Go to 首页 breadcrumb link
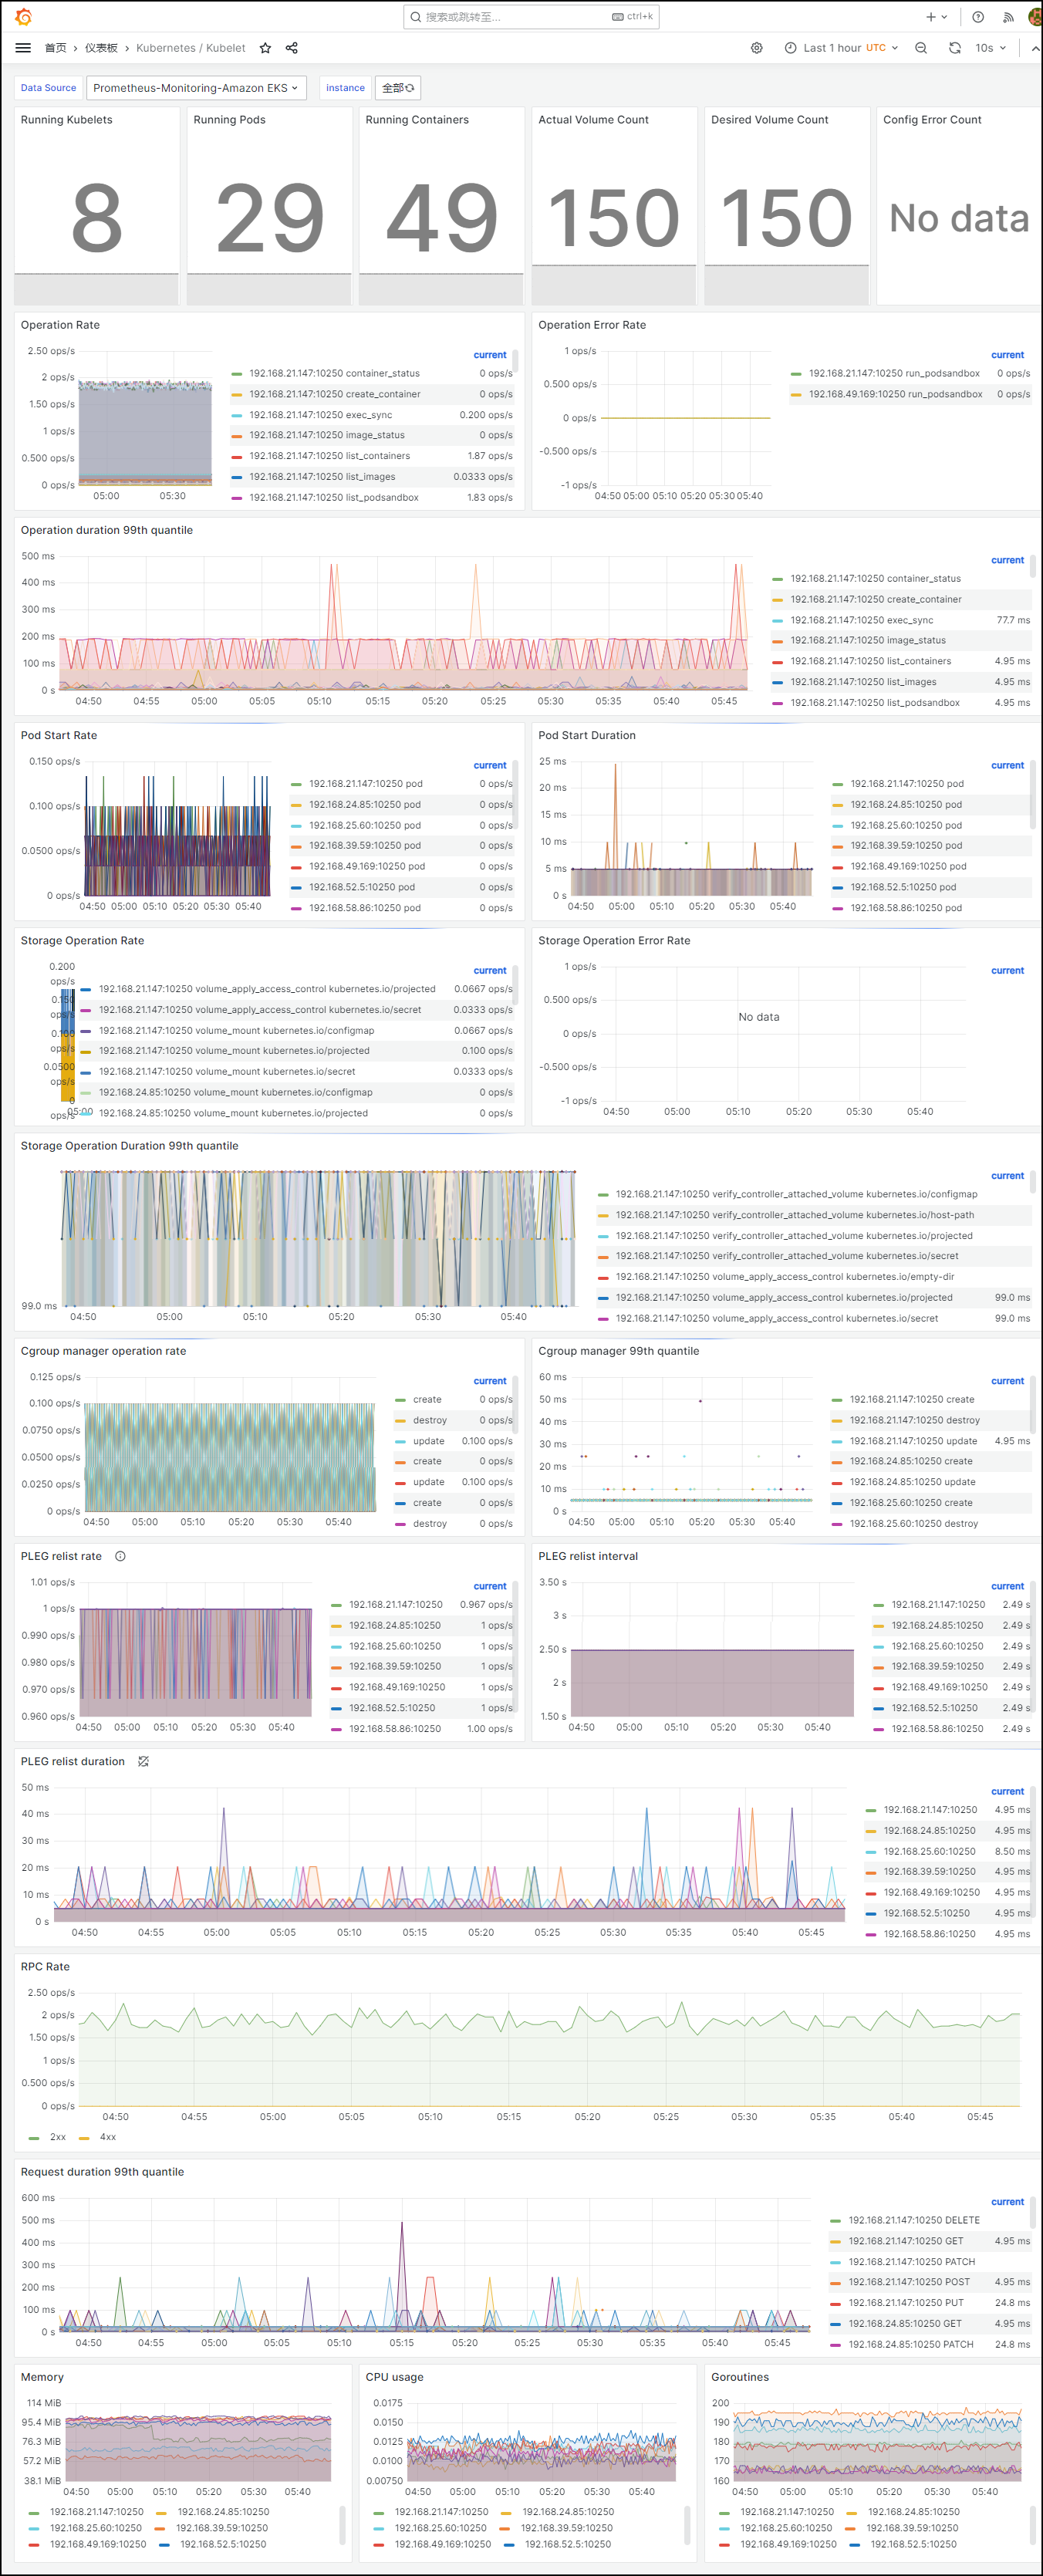The width and height of the screenshot is (1043, 2576). coord(55,48)
